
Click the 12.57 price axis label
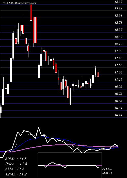119,30
